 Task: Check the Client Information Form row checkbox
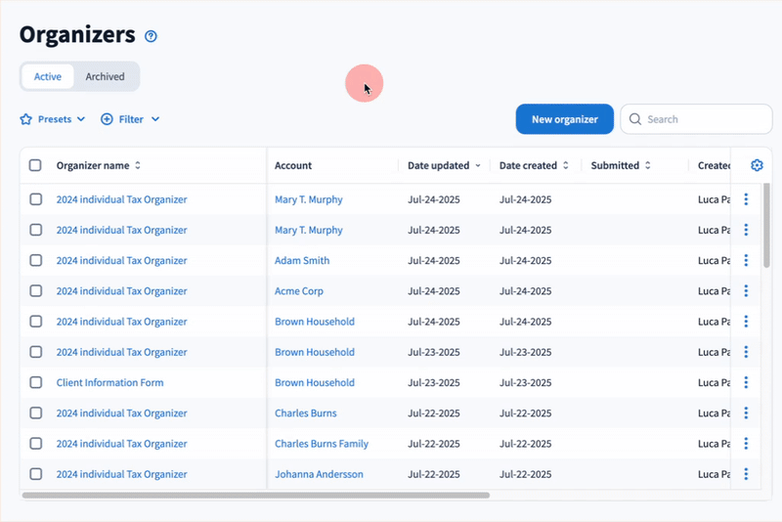pos(35,382)
